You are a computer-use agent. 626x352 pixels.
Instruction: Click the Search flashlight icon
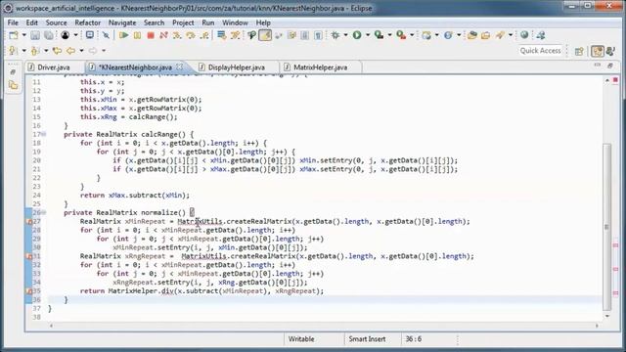click(x=500, y=35)
